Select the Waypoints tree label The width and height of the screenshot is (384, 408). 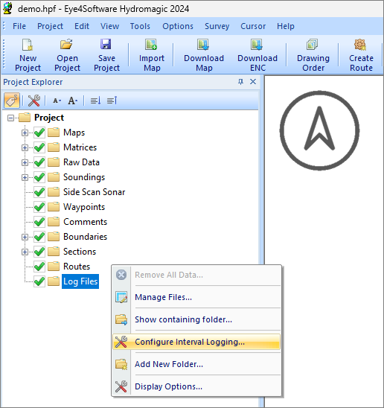(x=84, y=207)
